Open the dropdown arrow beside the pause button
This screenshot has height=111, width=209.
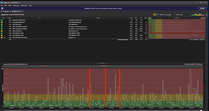(x=157, y=15)
